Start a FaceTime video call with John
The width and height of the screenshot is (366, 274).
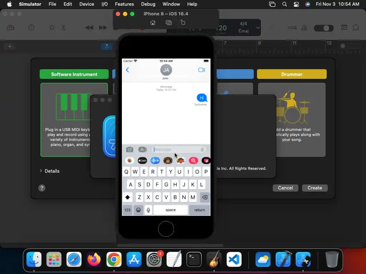pos(202,70)
